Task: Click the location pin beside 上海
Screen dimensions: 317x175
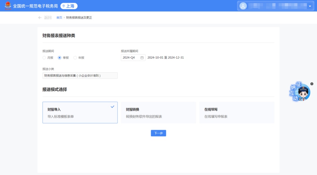Action: [64, 6]
